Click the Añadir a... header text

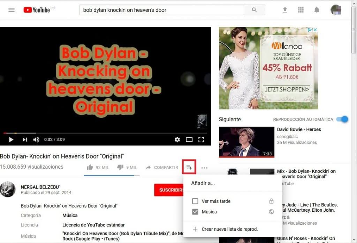[203, 183]
